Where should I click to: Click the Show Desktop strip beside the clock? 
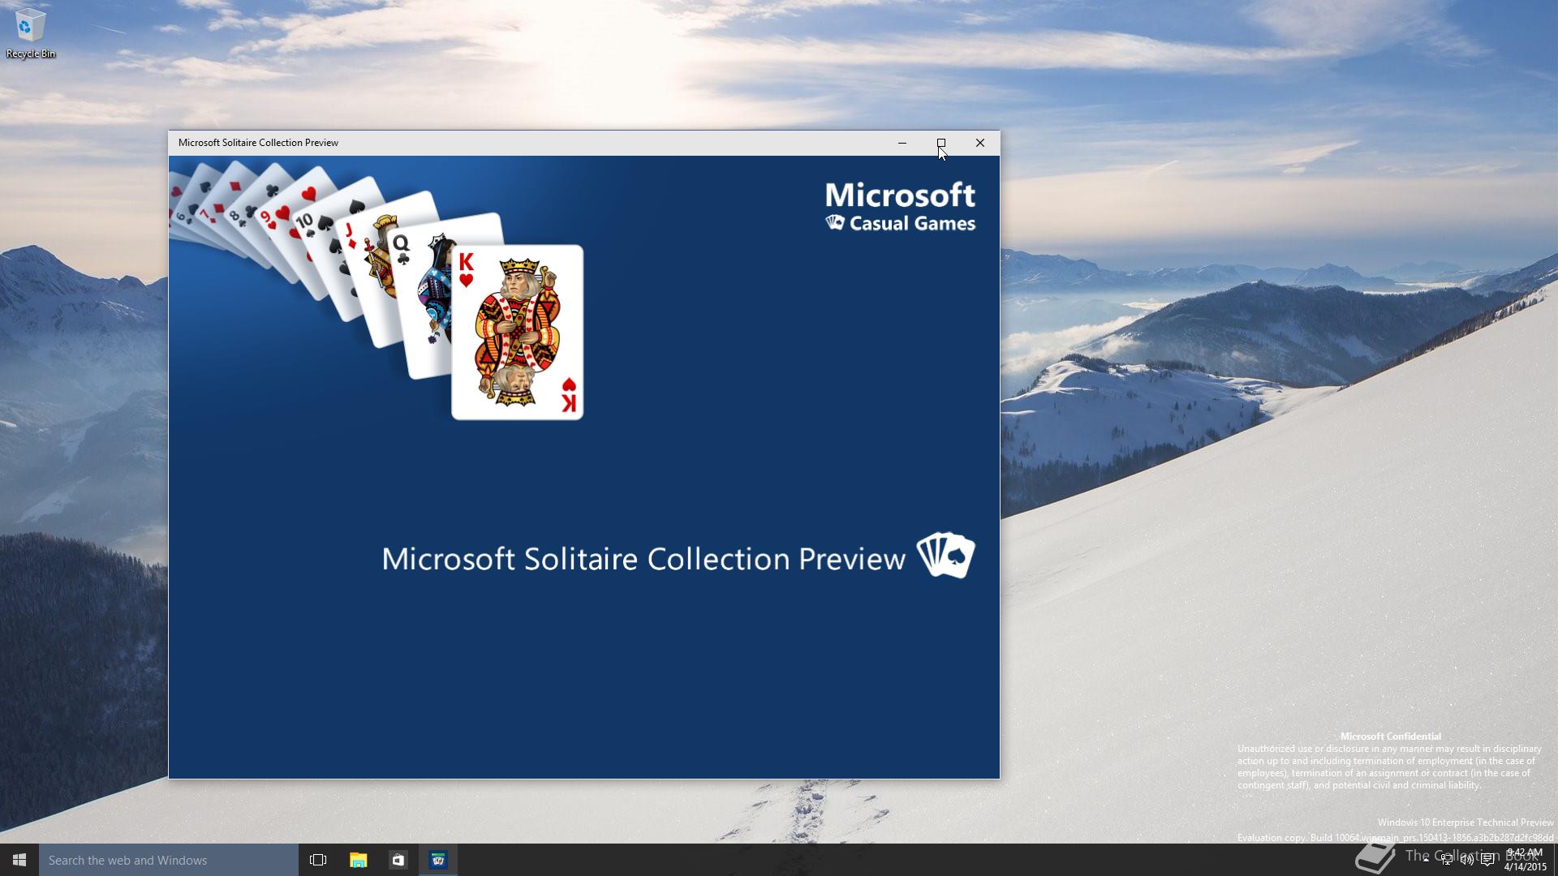pyautogui.click(x=1555, y=860)
